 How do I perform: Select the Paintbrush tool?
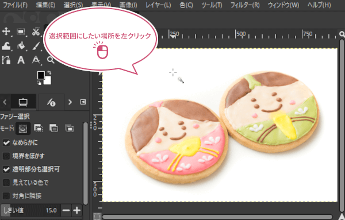36,46
